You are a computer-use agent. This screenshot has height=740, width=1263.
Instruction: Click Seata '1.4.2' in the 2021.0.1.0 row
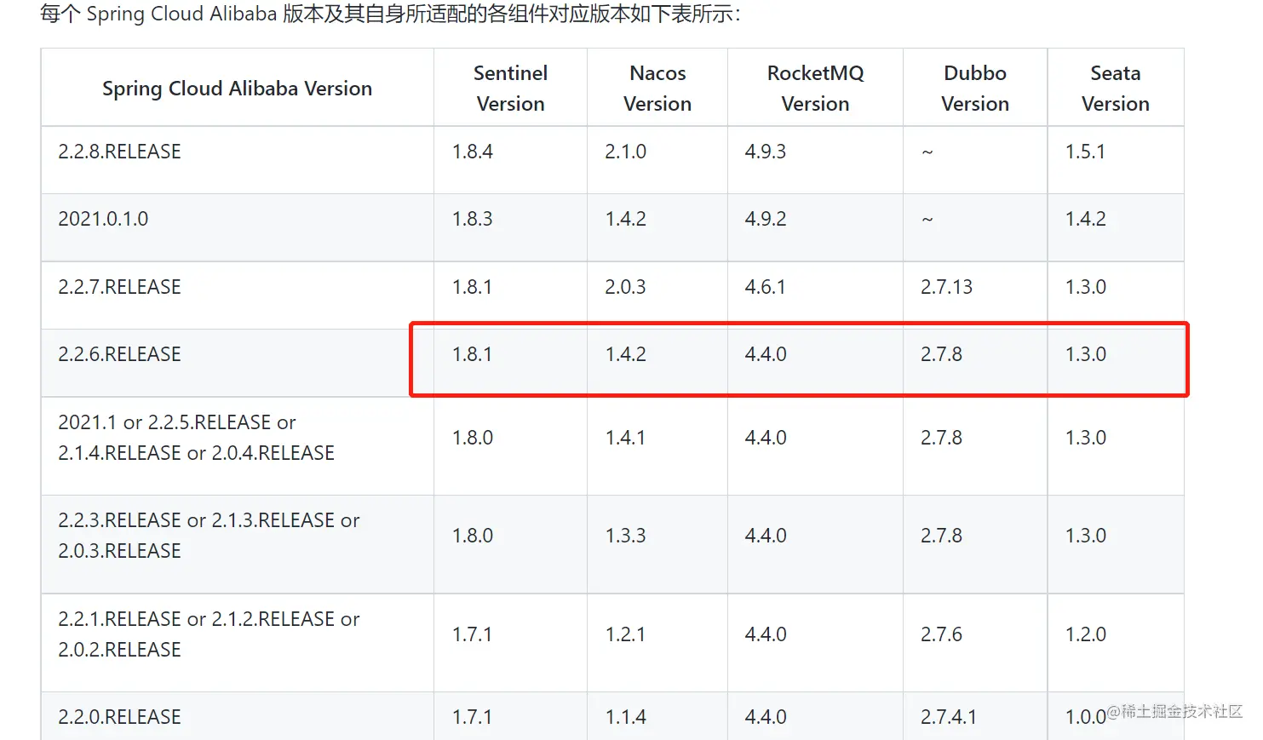click(x=1086, y=219)
